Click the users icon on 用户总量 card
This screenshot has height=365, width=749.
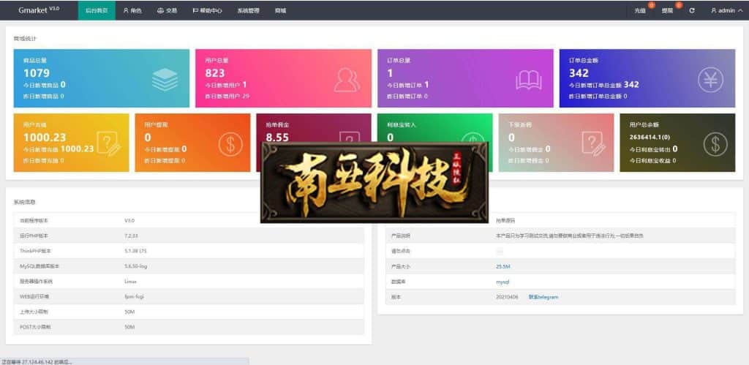(347, 79)
